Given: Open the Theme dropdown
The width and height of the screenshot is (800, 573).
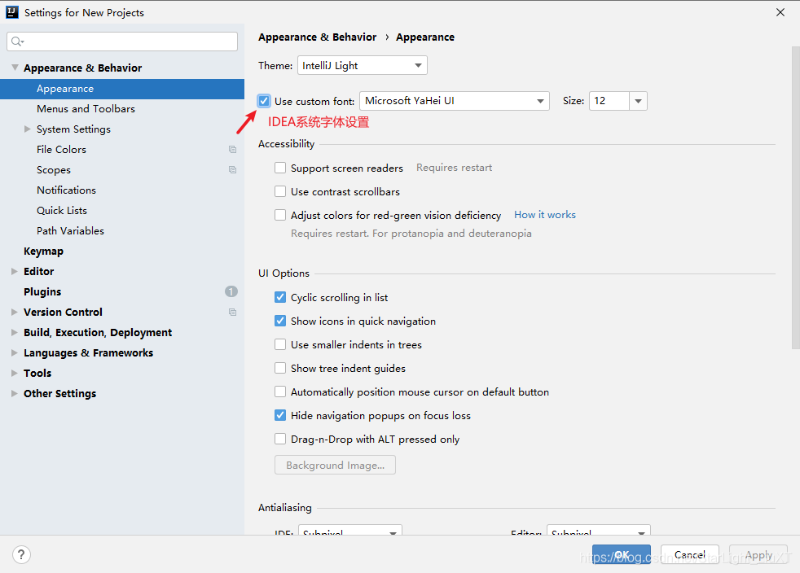Looking at the screenshot, I should [x=363, y=65].
